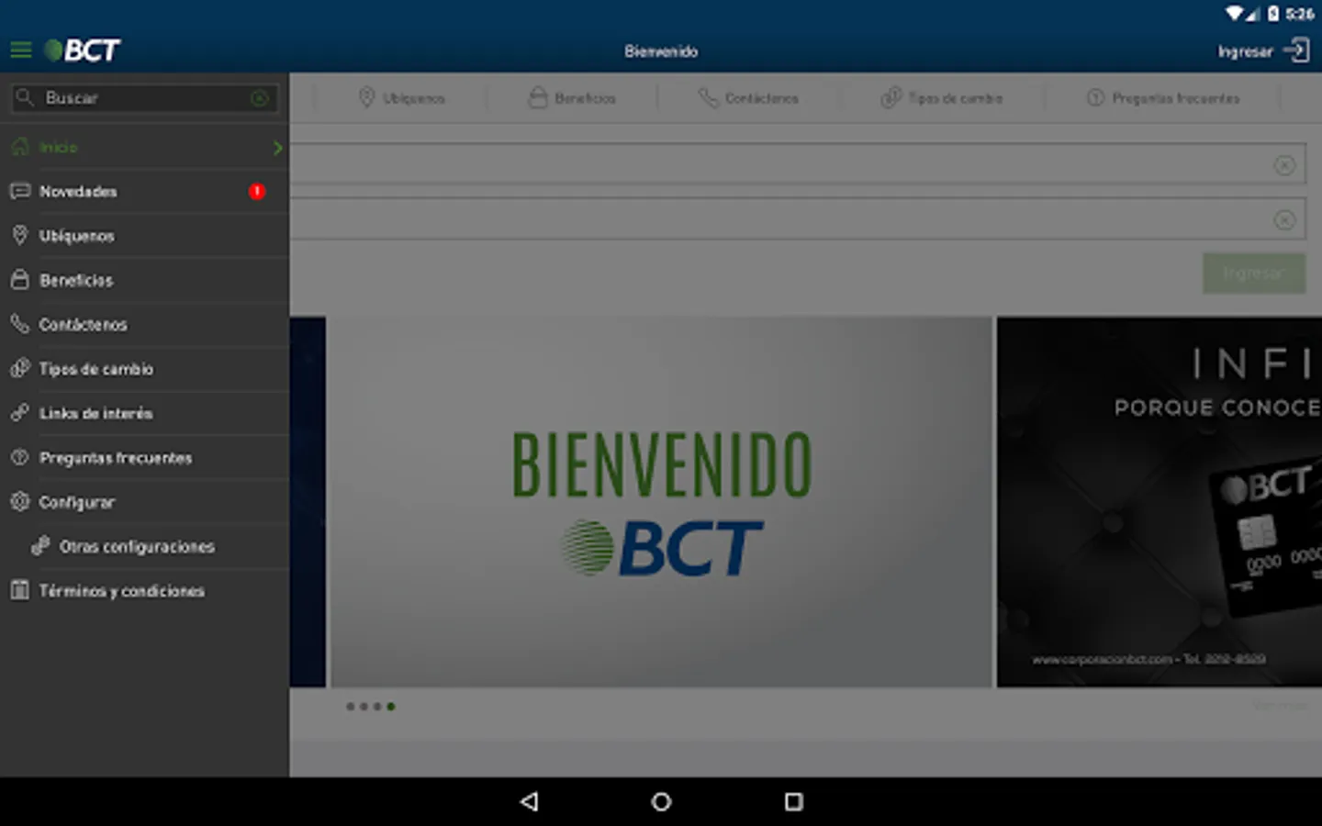Expand the Inicio chevron arrow
The image size is (1322, 826).
[x=277, y=147]
